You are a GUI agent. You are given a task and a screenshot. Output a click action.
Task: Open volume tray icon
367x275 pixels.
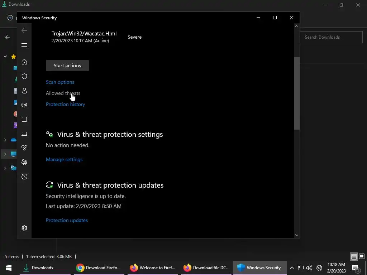(x=309, y=268)
